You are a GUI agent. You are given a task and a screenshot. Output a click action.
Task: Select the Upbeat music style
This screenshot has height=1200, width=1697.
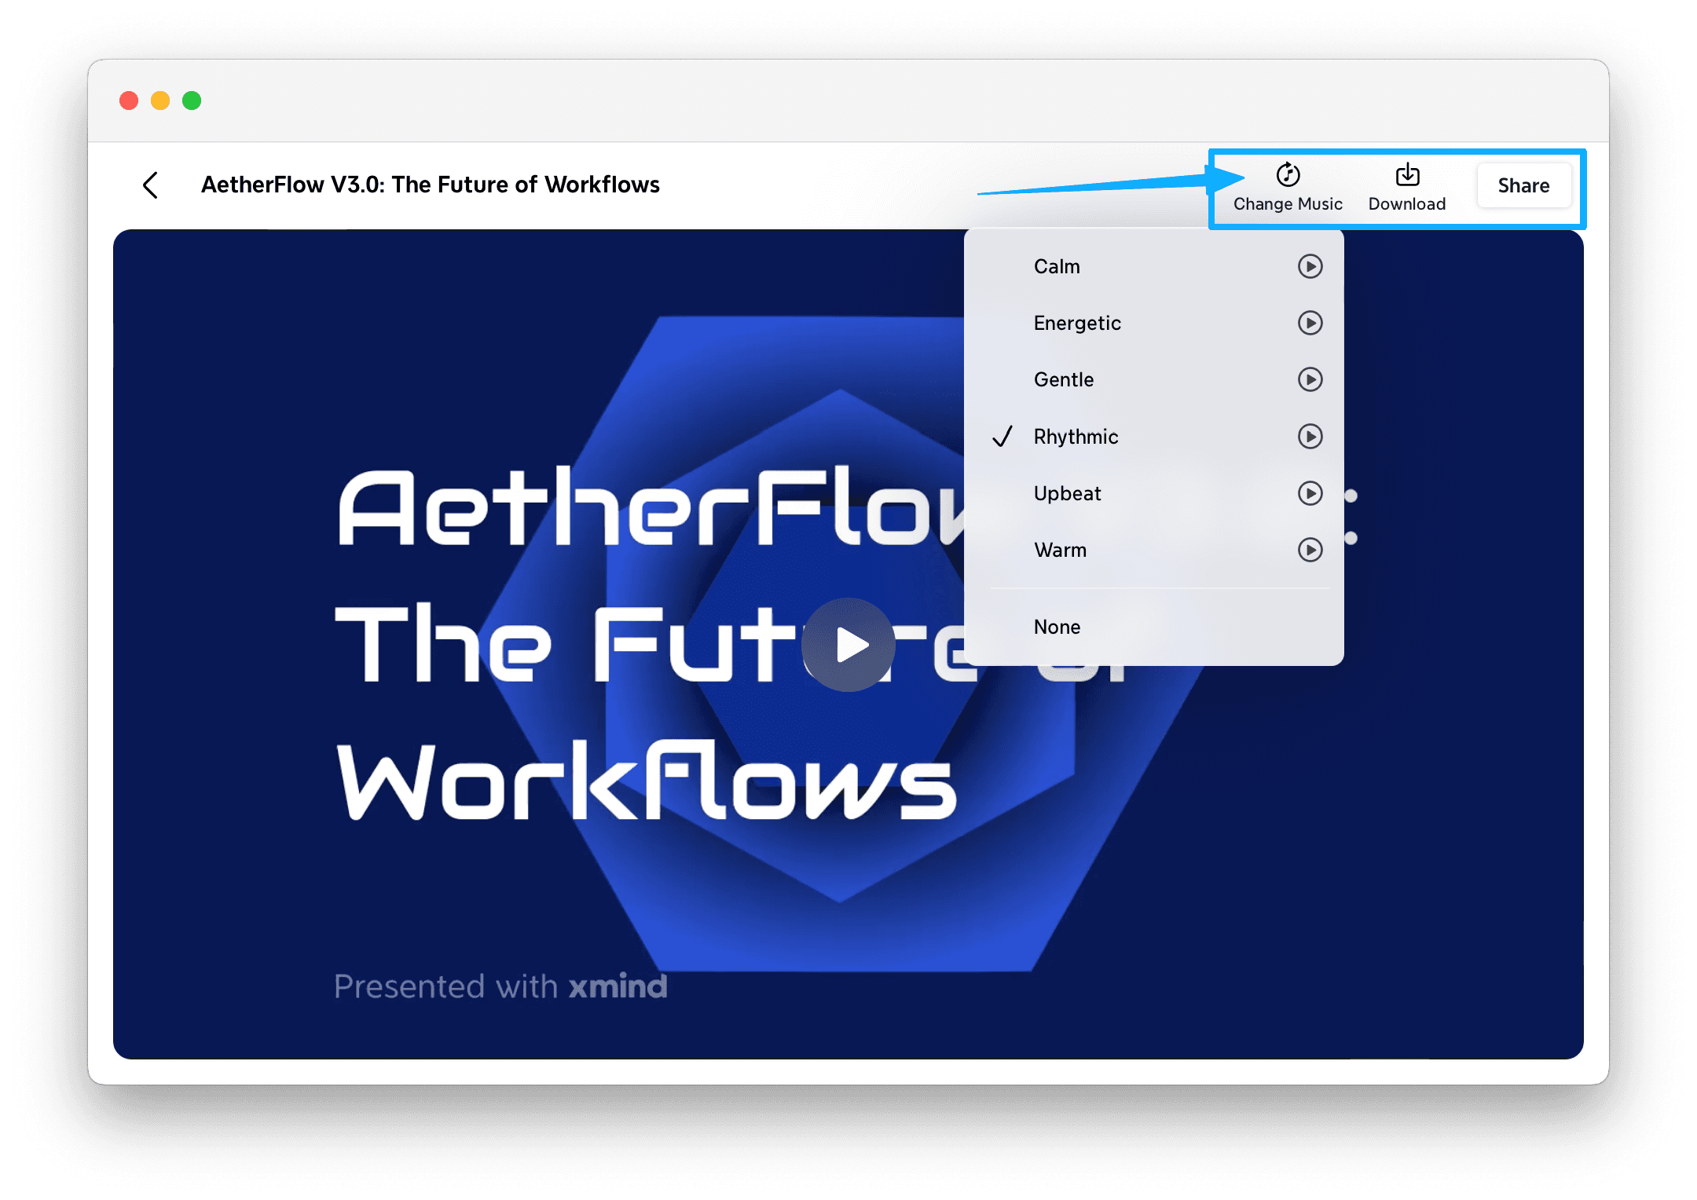(1067, 493)
